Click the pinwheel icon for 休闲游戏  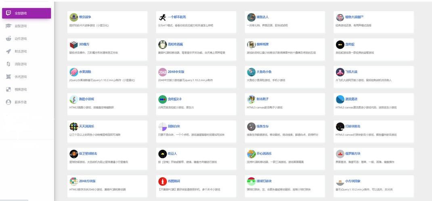pyautogui.click(x=8, y=77)
